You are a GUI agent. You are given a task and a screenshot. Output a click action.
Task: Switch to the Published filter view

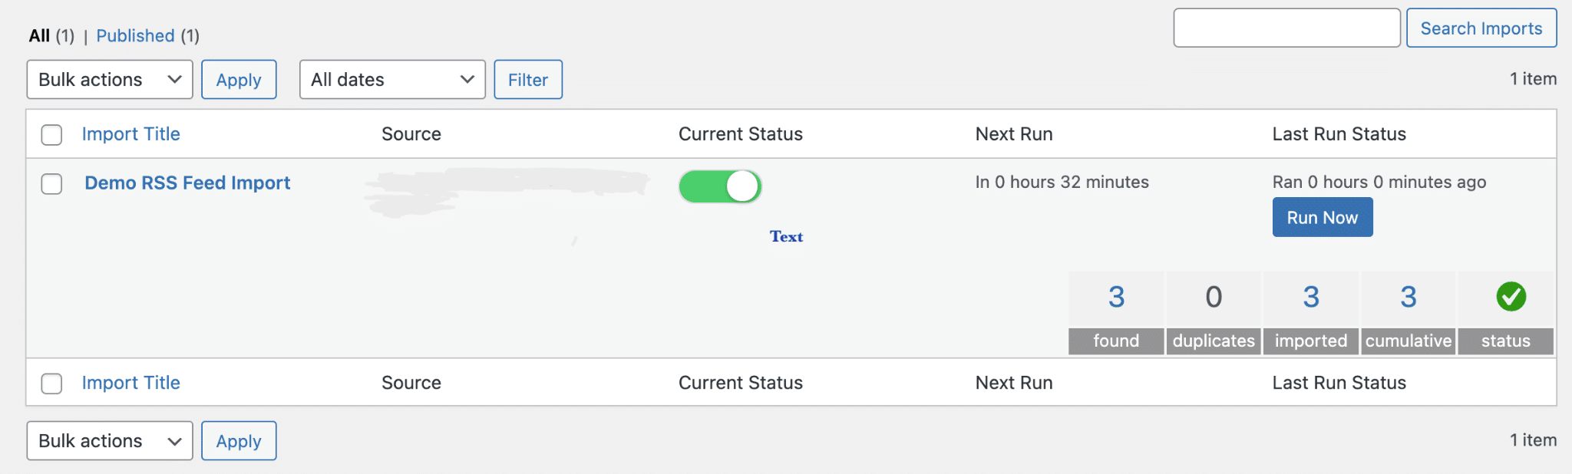point(135,36)
